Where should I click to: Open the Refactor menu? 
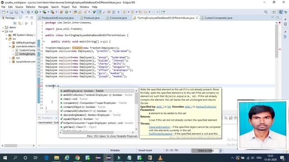coord(31,7)
